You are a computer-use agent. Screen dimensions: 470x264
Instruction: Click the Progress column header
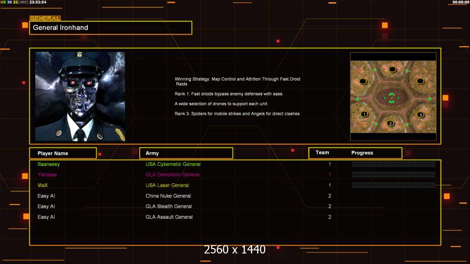(x=362, y=153)
